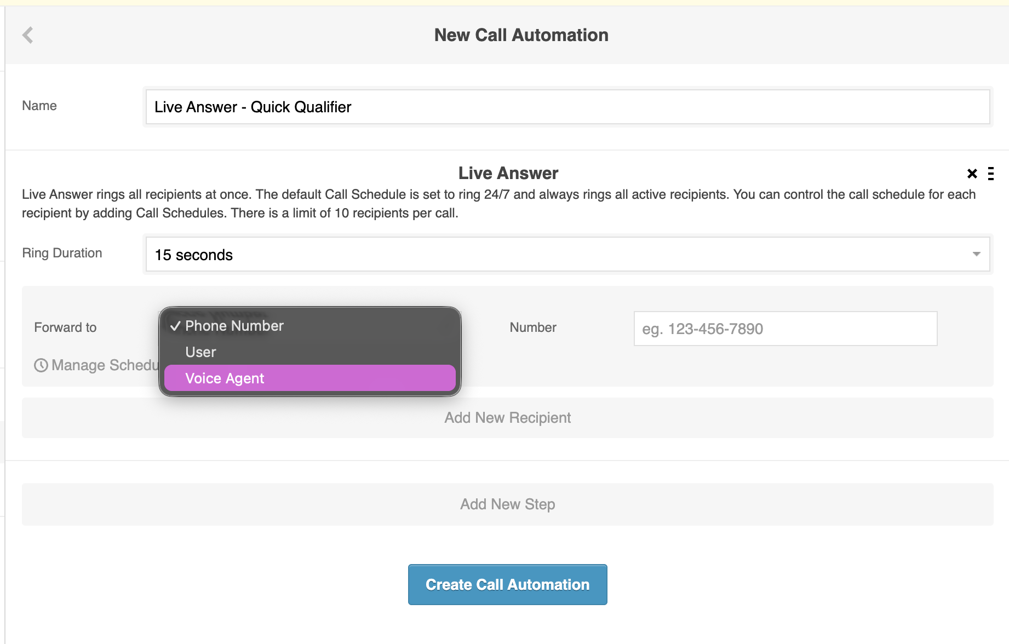Click into the Name text field
This screenshot has width=1009, height=644.
point(567,107)
